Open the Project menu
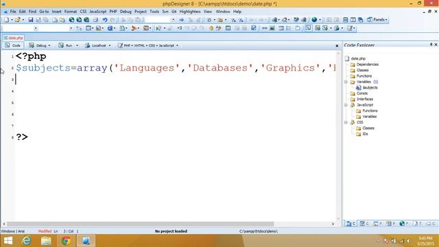Screen dimensions: 439x247 [x=140, y=12]
